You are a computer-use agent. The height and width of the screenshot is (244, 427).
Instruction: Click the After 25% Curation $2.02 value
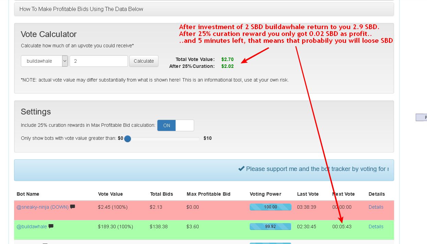[227, 66]
